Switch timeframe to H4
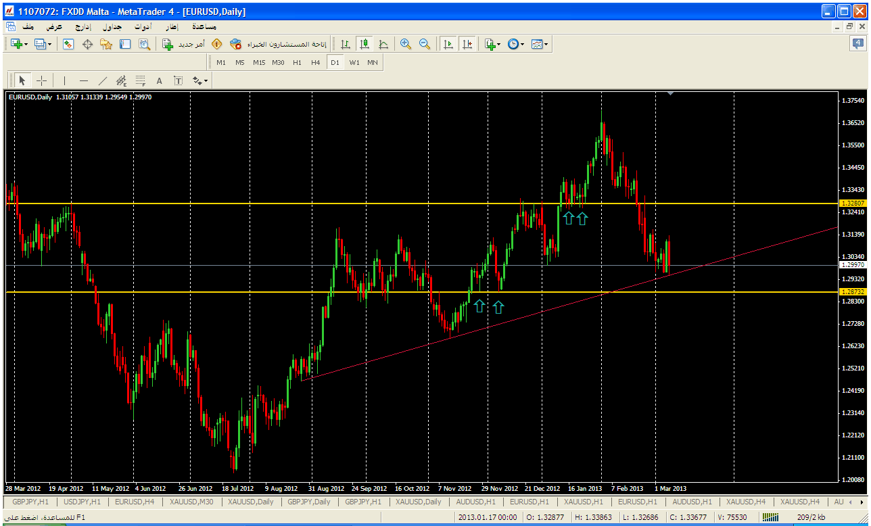 (x=316, y=62)
